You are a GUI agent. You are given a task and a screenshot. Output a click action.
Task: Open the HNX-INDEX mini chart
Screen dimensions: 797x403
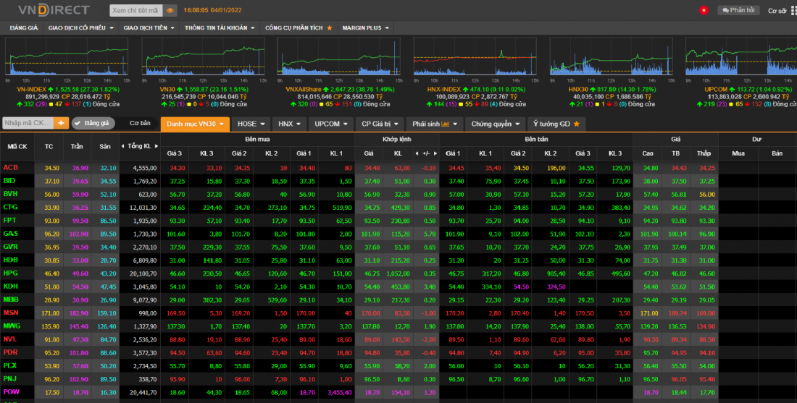point(475,56)
